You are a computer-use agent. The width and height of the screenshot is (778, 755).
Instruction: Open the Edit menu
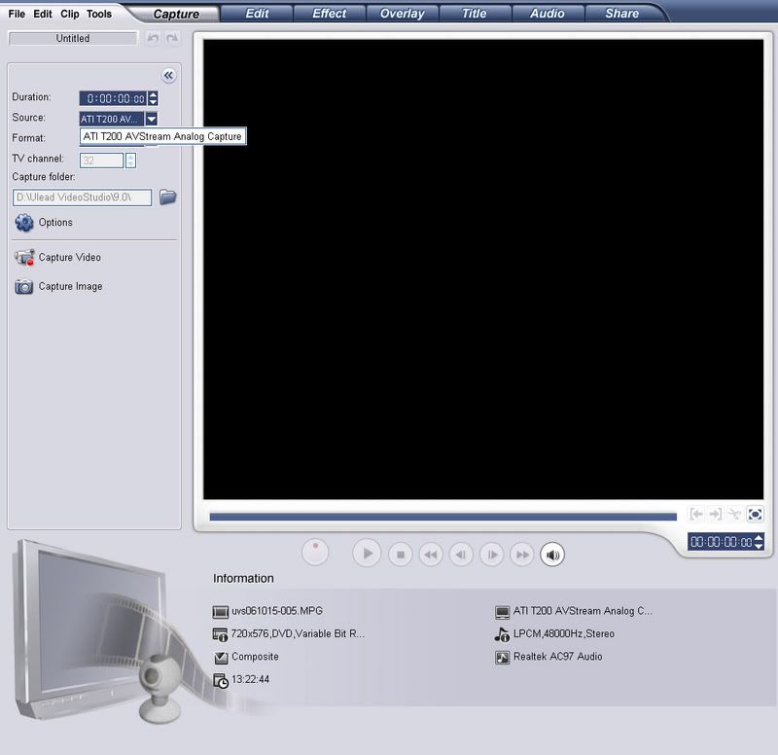click(43, 14)
